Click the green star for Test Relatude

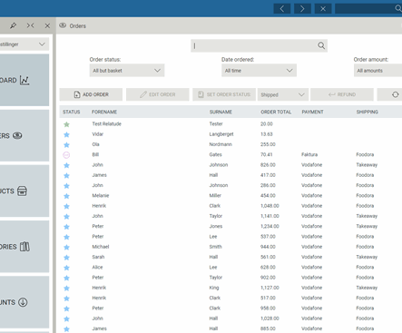66,124
